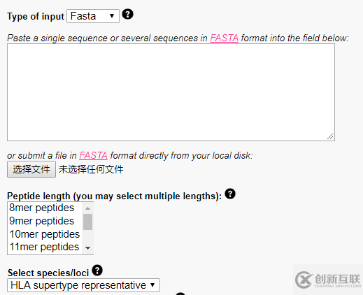Screen dimensions: 363x295
Task: Open the Type of input dropdown
Action: pyautogui.click(x=93, y=16)
